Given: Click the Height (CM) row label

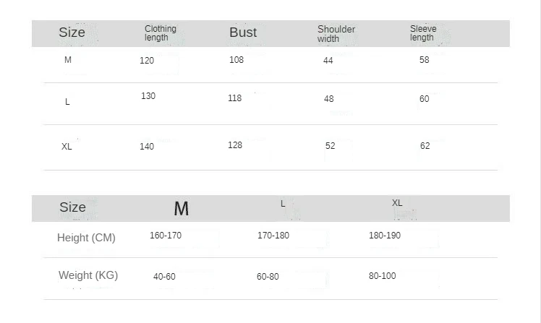Looking at the screenshot, I should point(86,238).
